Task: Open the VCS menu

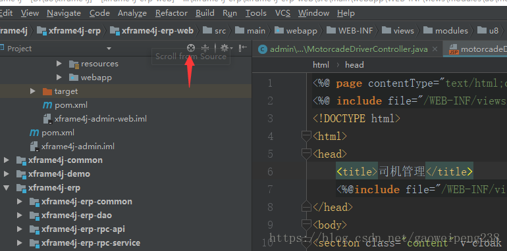Action: pyautogui.click(x=282, y=13)
